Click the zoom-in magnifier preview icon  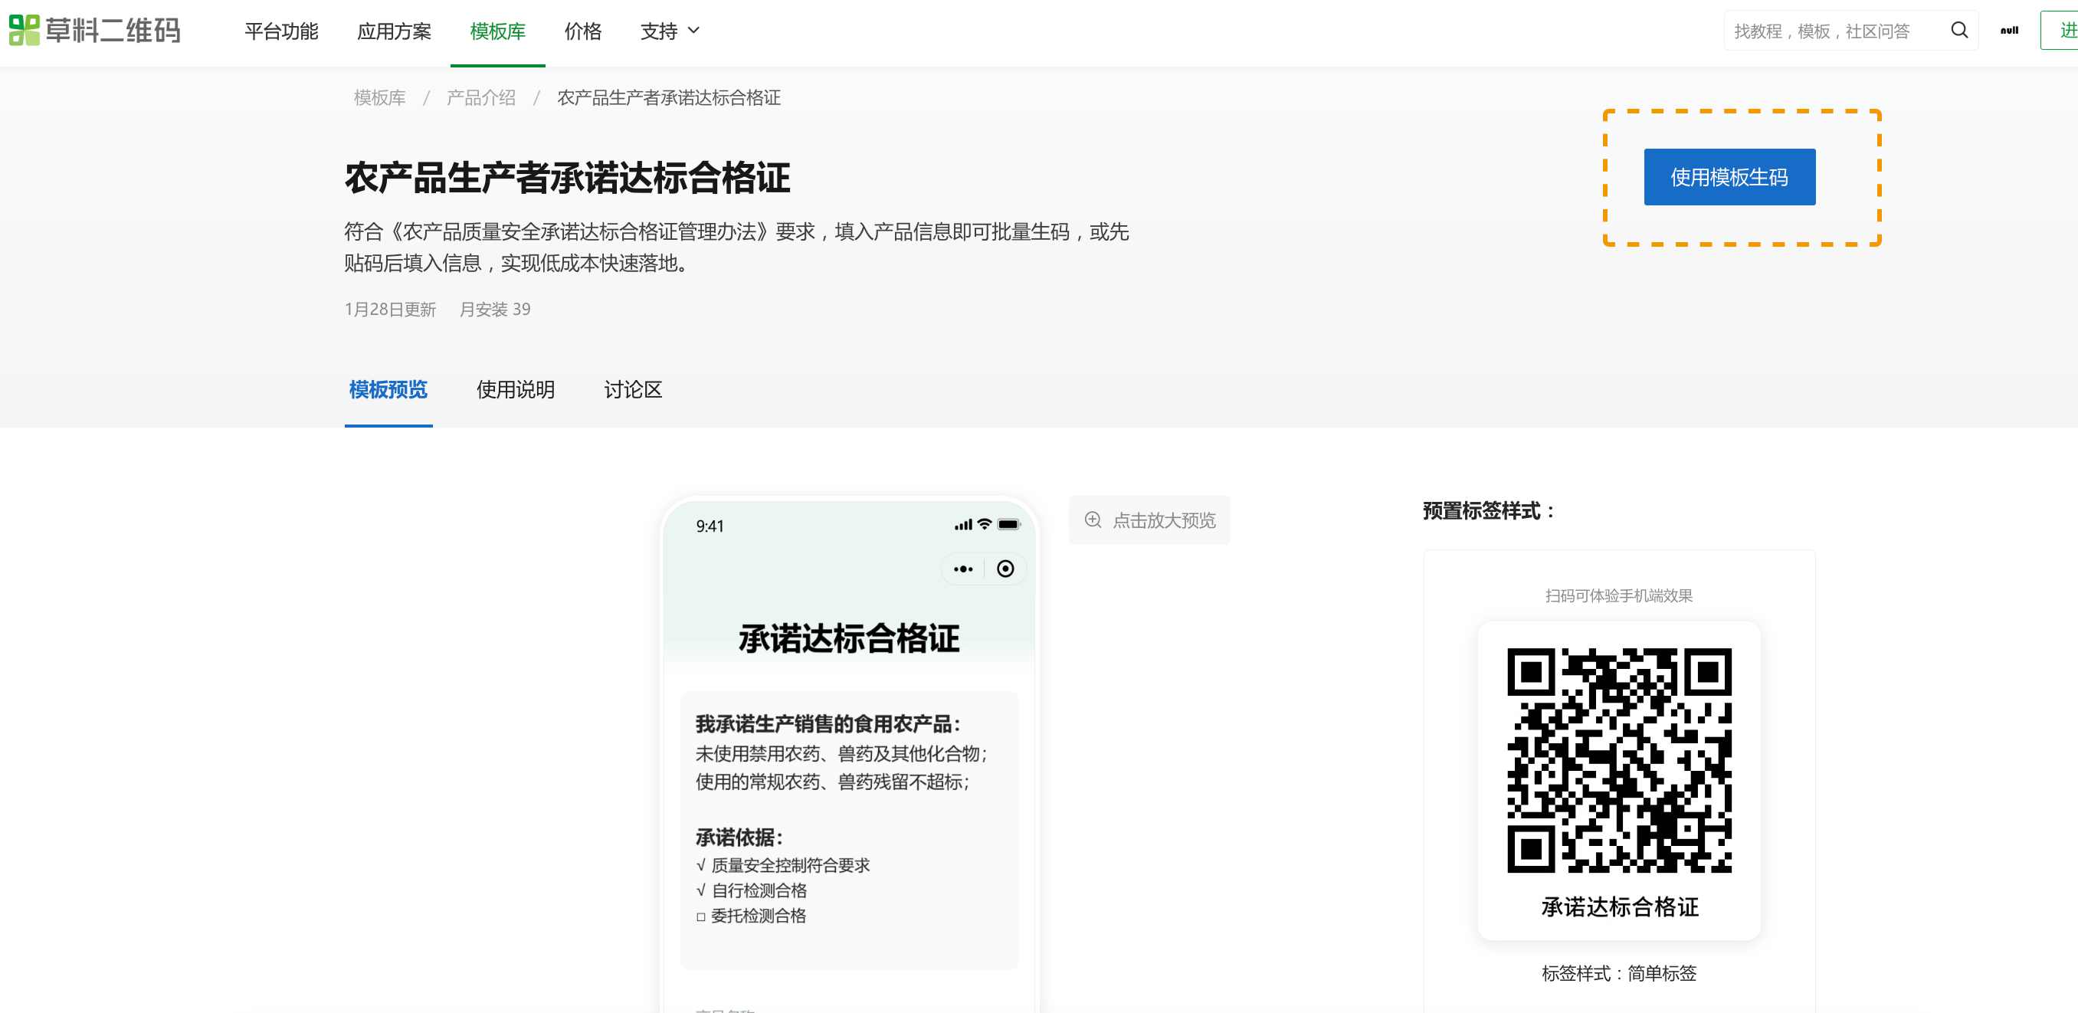1093,520
